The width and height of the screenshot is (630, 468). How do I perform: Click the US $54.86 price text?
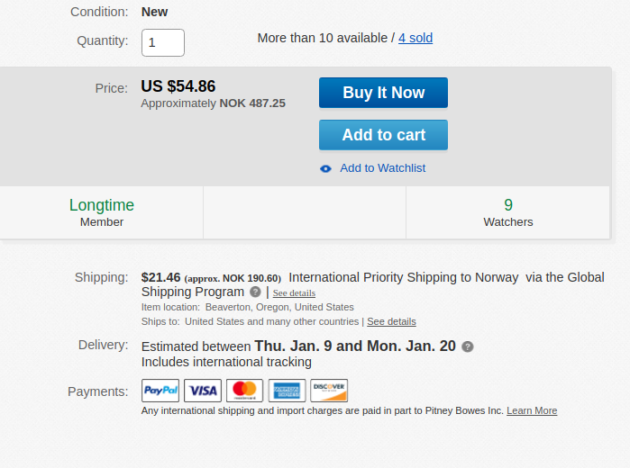(178, 86)
